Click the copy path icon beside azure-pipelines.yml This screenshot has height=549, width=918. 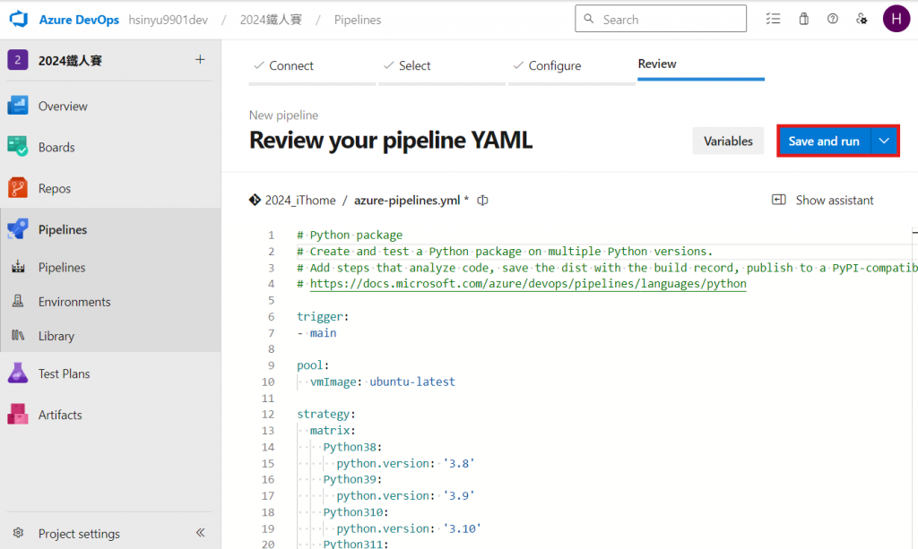483,201
